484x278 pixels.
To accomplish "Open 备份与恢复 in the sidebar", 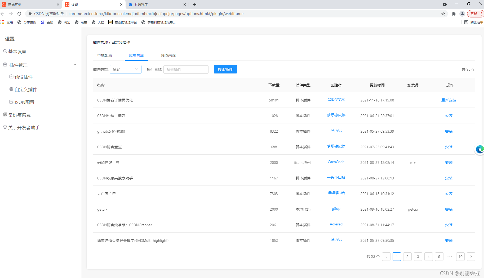I will click(x=17, y=115).
